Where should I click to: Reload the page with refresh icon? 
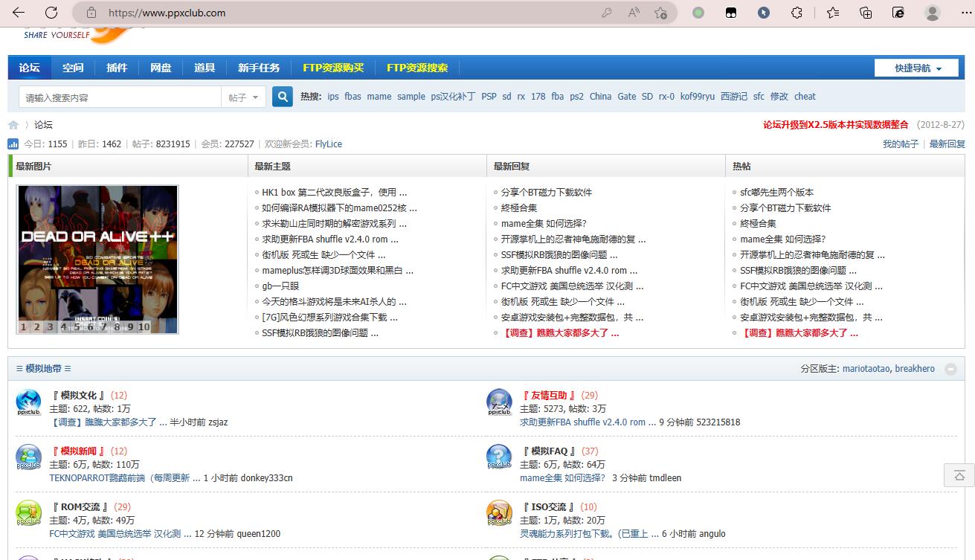(51, 13)
